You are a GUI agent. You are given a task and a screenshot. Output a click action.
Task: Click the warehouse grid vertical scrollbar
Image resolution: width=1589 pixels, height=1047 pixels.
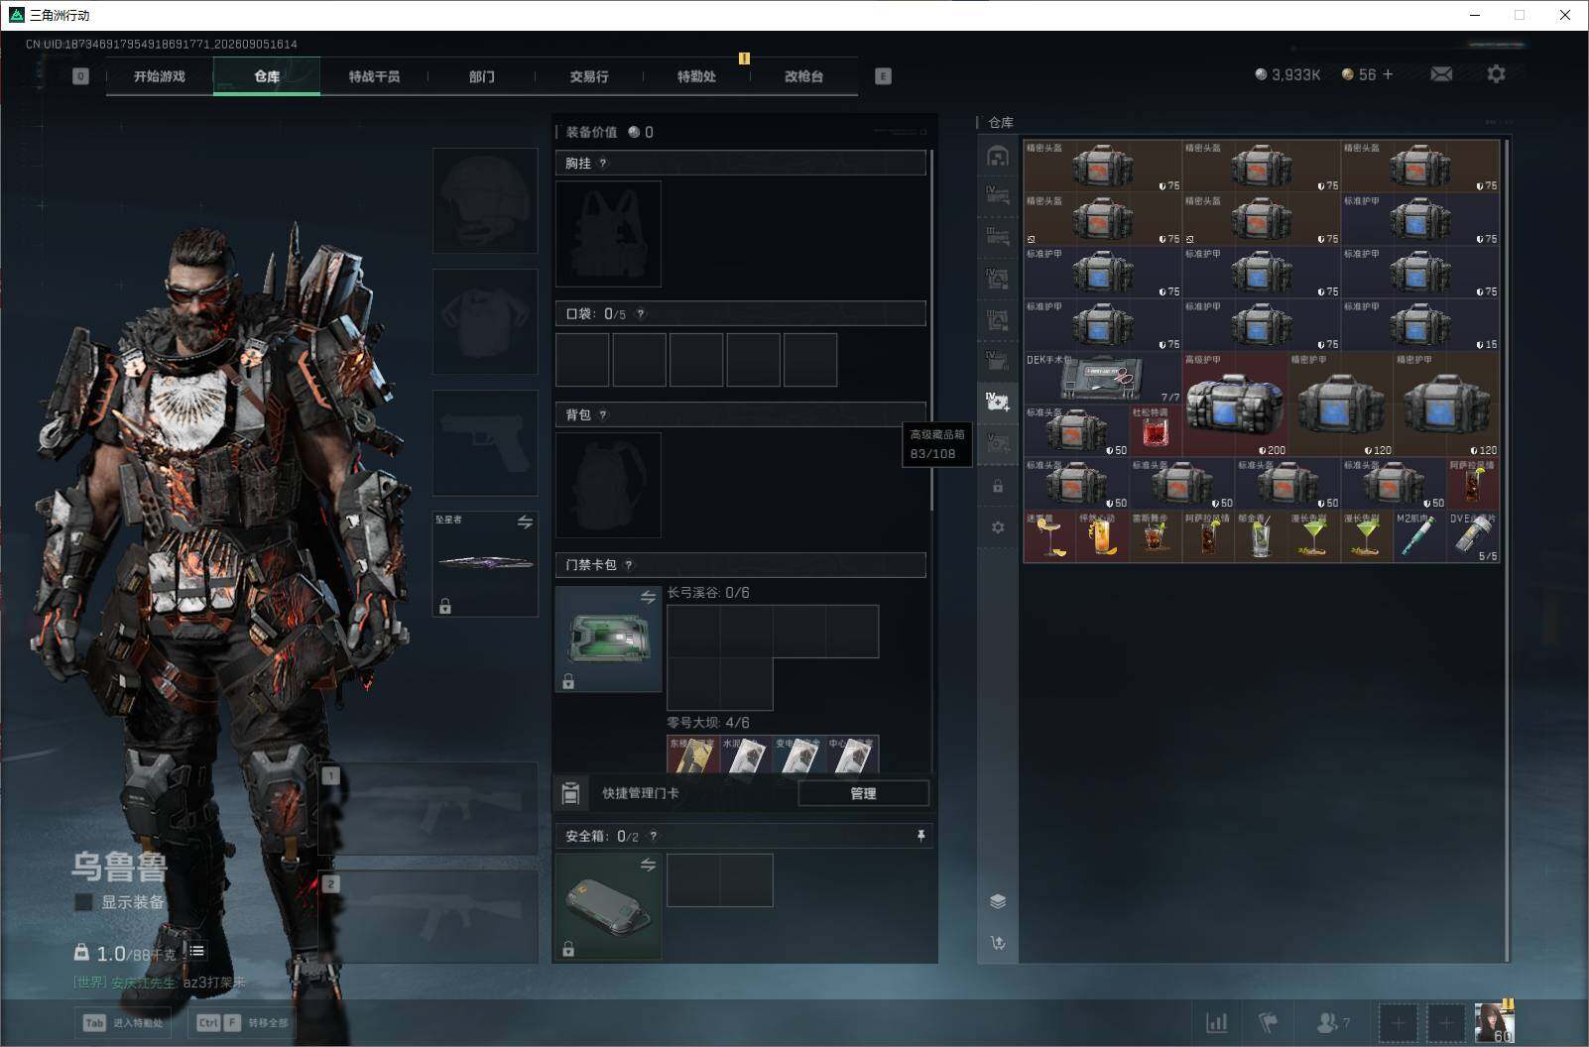coord(1506,550)
